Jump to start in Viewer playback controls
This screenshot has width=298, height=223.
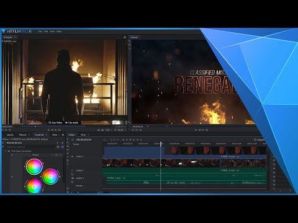(x=196, y=130)
